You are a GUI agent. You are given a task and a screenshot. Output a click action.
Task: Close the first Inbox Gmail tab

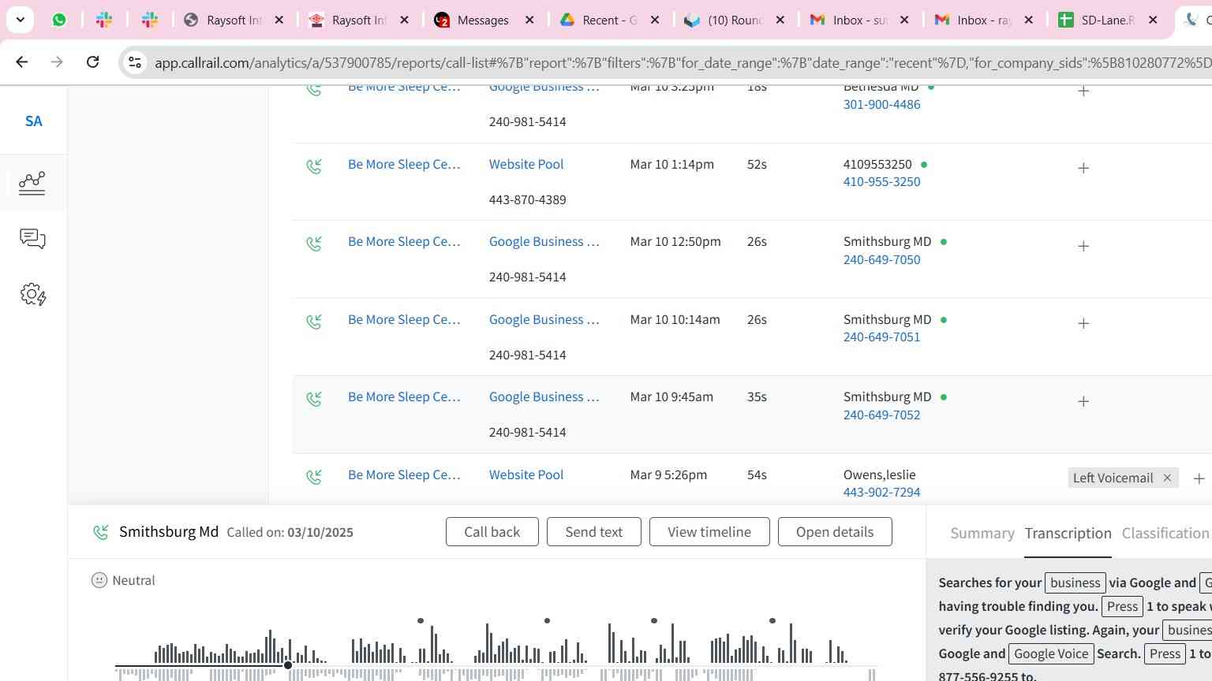coord(904,20)
